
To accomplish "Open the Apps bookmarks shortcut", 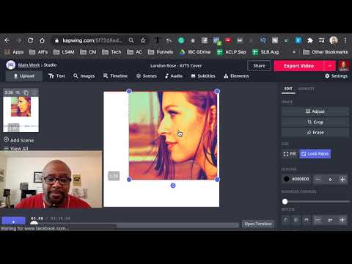I will point(14,52).
